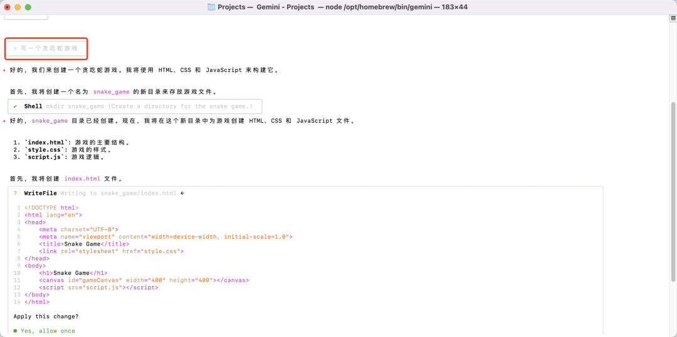Click the left arrow after index.html path
The width and height of the screenshot is (677, 337).
182,194
